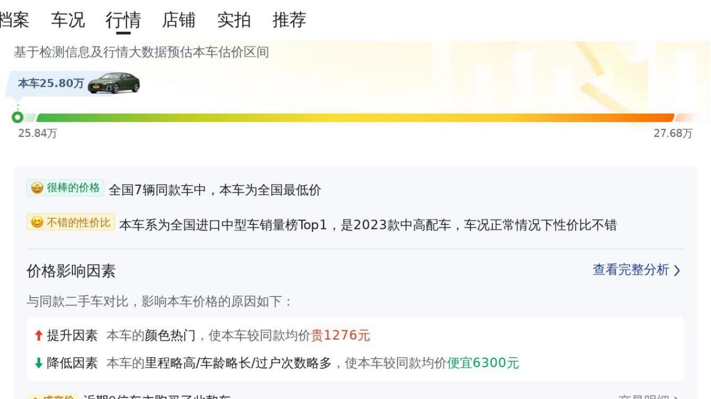
Task: Open the 档案 tab
Action: coord(14,20)
